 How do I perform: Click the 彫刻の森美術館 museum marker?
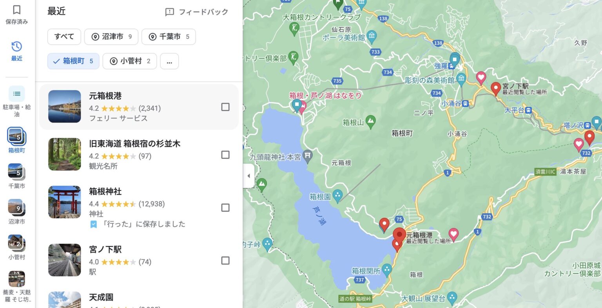coord(461,78)
